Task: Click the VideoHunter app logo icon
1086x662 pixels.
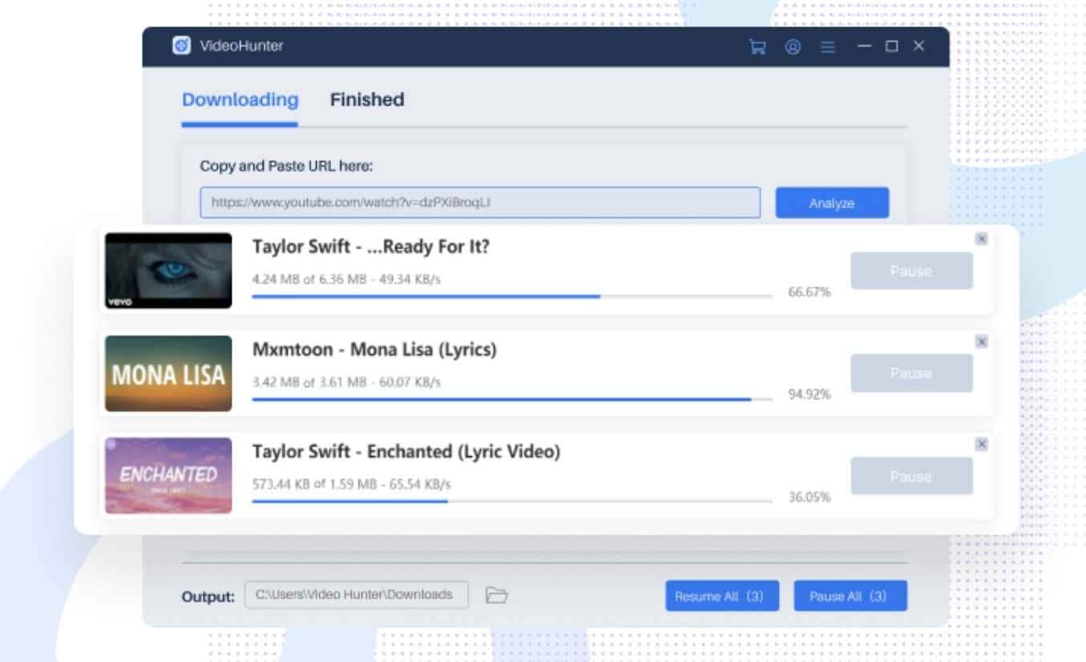Action: click(x=181, y=46)
